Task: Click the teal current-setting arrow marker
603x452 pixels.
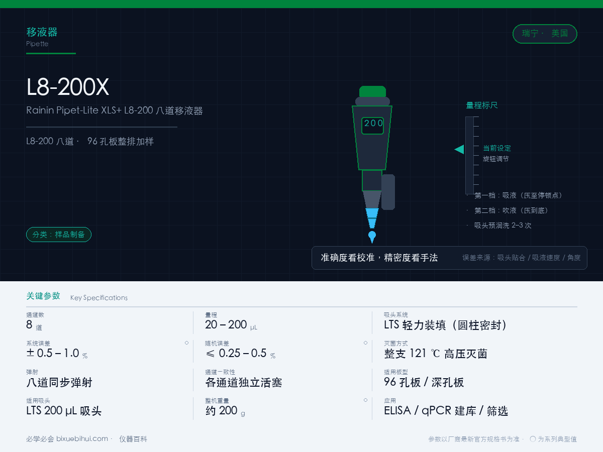Action: pos(459,149)
